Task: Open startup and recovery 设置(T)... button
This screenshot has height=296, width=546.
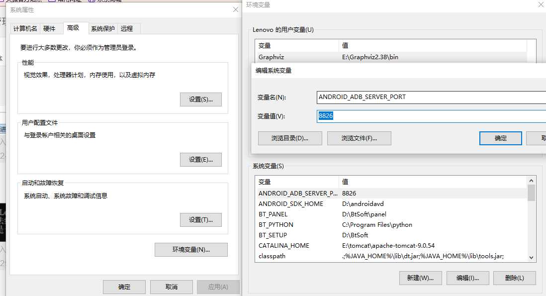Action: point(200,220)
